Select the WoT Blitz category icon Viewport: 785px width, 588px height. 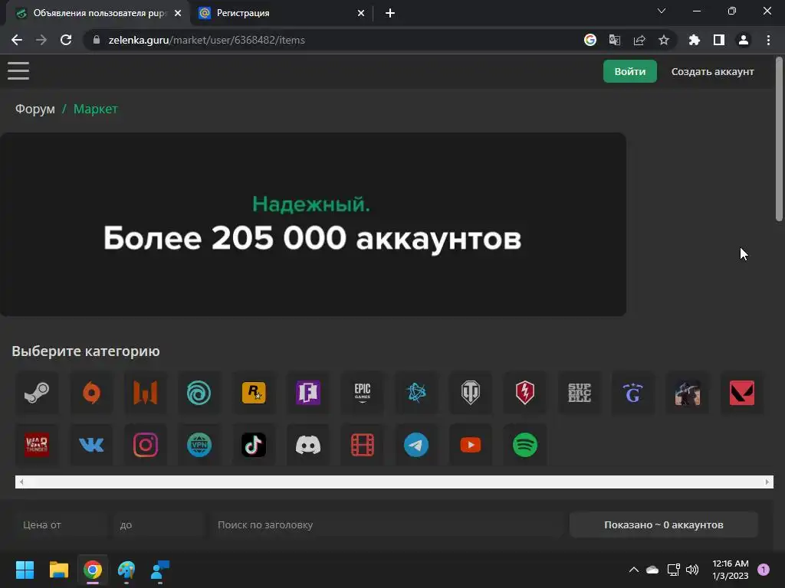pyautogui.click(x=524, y=393)
